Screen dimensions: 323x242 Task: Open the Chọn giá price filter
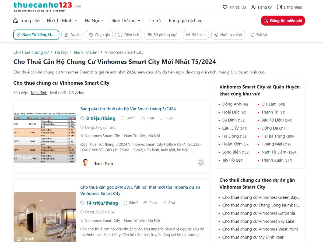tap(99, 35)
